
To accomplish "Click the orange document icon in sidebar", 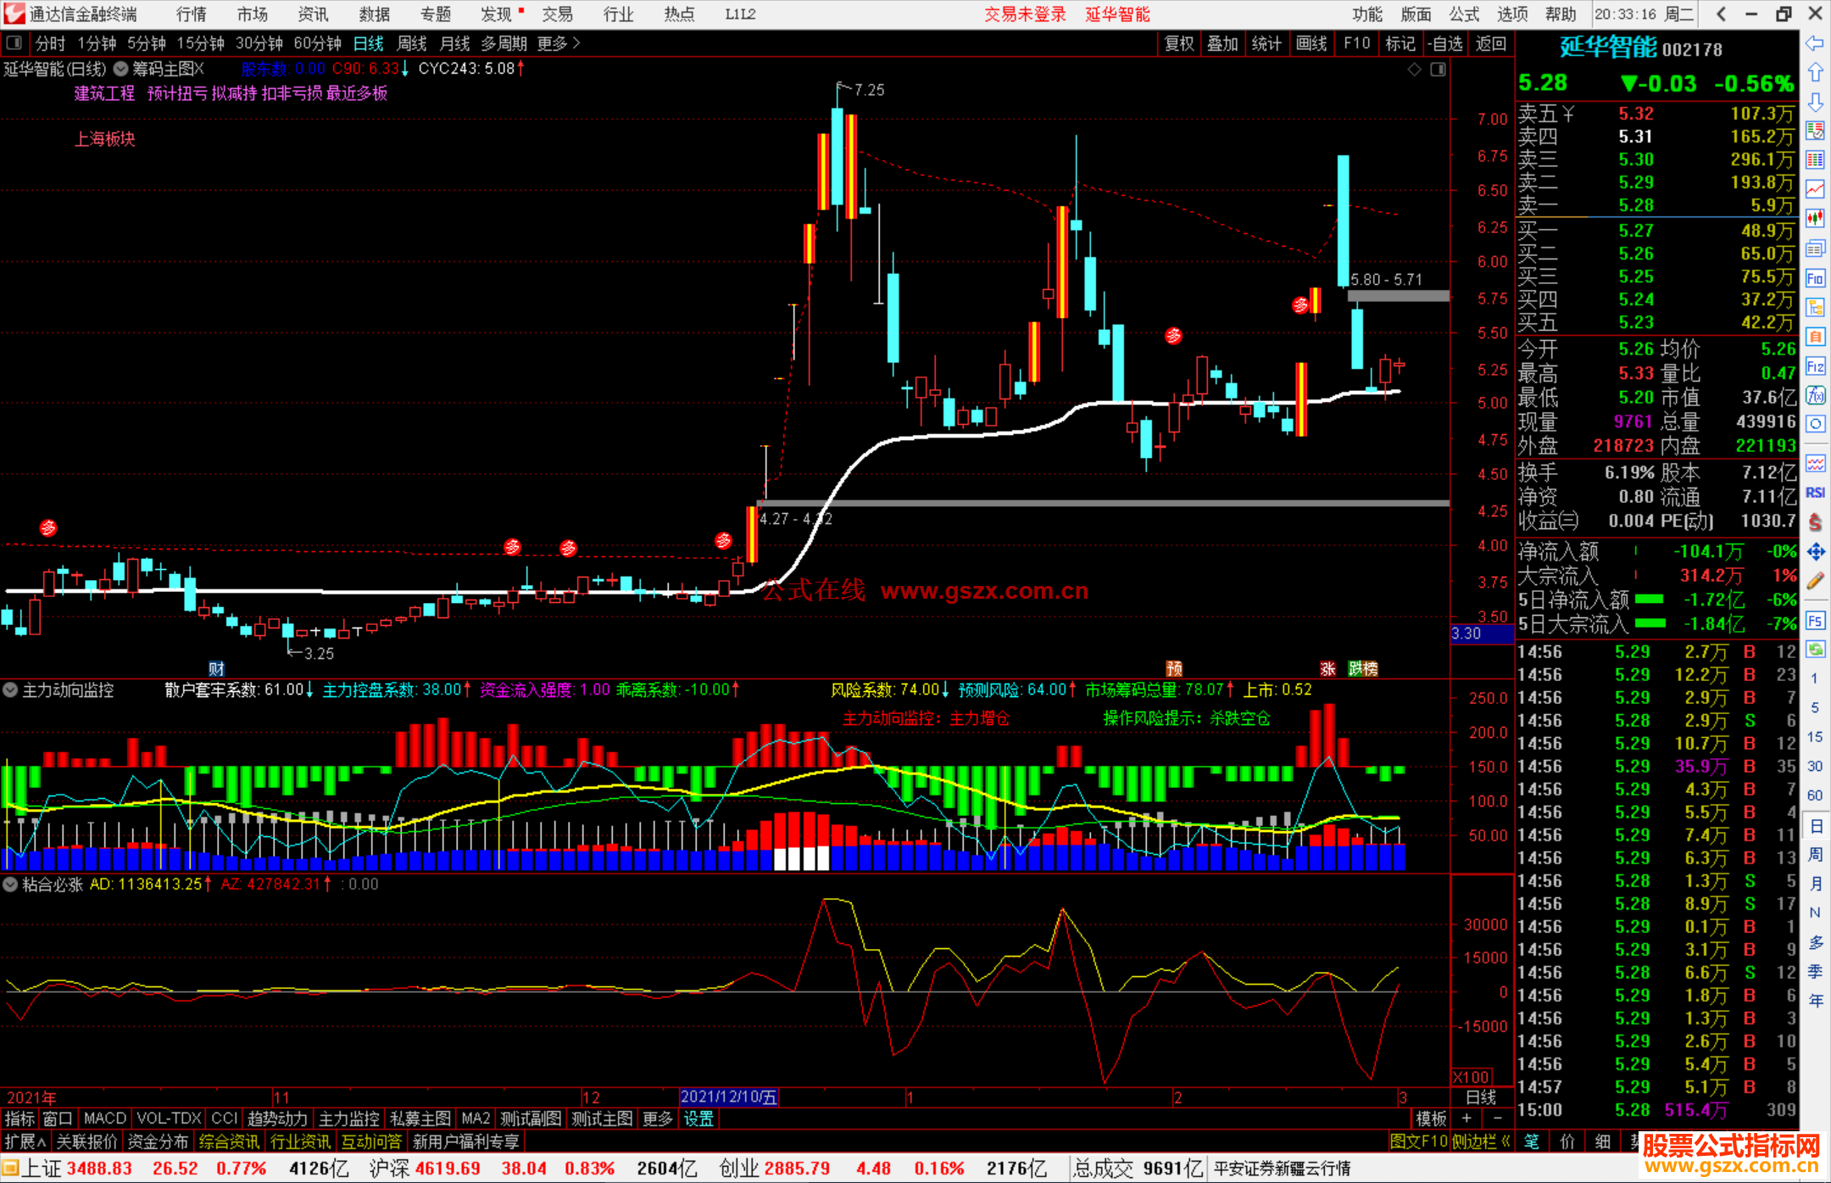I will pyautogui.click(x=1815, y=337).
